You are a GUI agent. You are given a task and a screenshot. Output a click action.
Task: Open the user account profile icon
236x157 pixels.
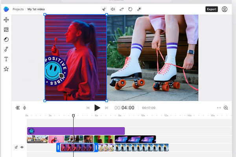tap(225, 9)
